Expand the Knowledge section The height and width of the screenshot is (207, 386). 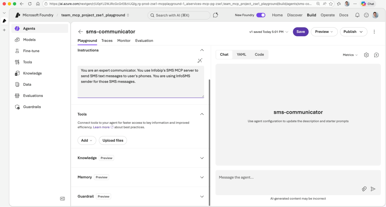(202, 158)
